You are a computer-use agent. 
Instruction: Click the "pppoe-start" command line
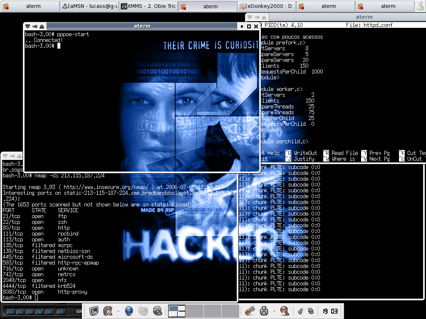[57, 34]
